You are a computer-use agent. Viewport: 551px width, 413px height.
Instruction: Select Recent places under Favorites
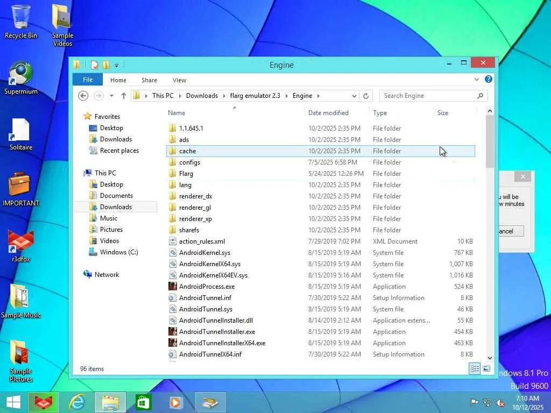[119, 151]
